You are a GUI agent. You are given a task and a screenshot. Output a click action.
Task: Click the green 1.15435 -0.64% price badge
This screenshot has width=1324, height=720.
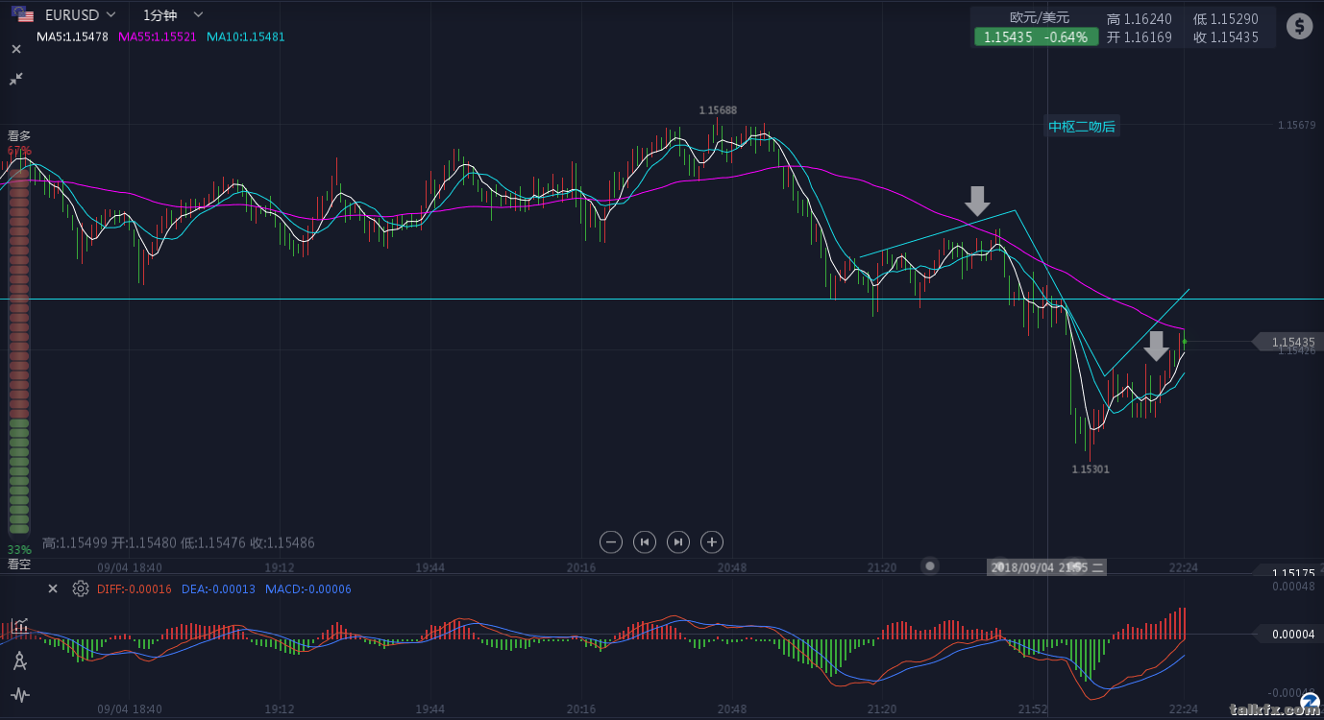click(x=1036, y=37)
